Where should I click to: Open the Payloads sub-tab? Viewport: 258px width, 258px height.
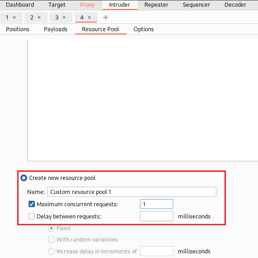(x=56, y=29)
